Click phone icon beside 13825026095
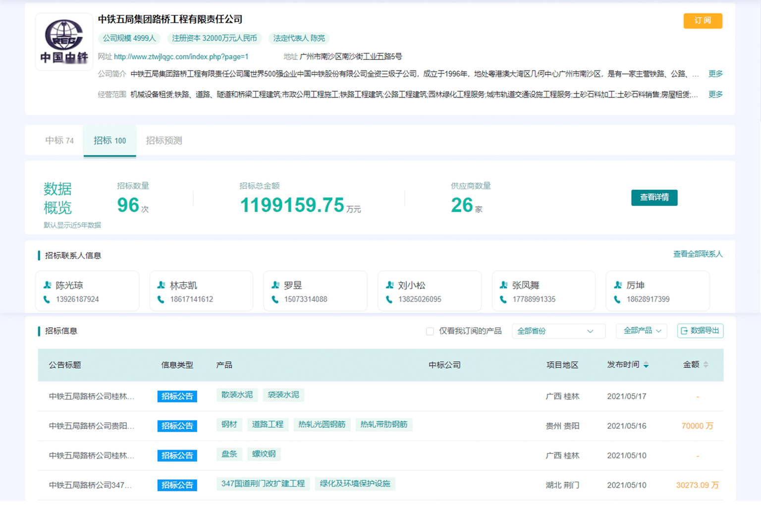Viewport: 761px width, 507px height. [389, 299]
